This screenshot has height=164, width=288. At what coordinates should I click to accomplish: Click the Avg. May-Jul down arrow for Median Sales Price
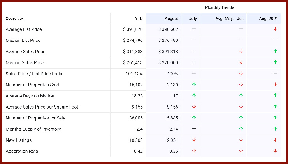click(x=241, y=62)
